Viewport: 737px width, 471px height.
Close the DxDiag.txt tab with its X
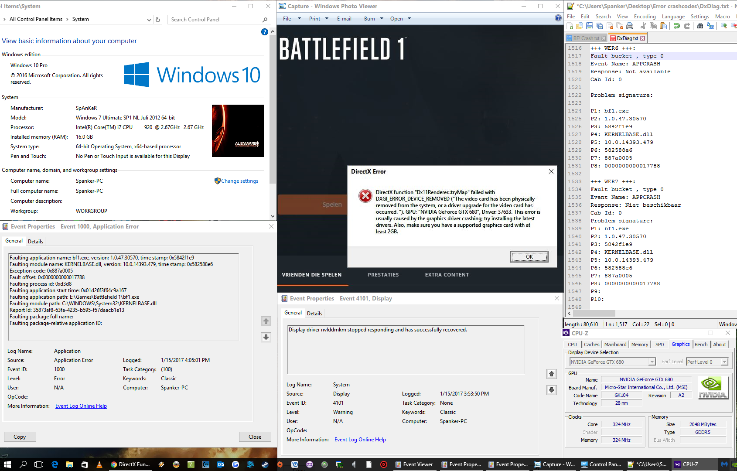[x=642, y=38]
